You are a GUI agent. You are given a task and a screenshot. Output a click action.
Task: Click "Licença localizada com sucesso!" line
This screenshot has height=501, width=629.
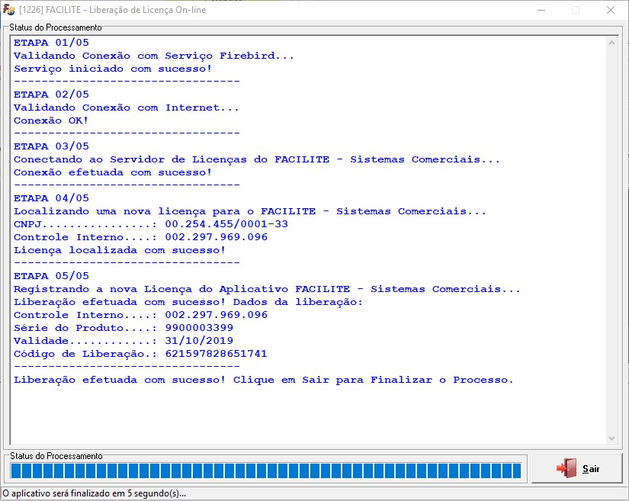[120, 250]
